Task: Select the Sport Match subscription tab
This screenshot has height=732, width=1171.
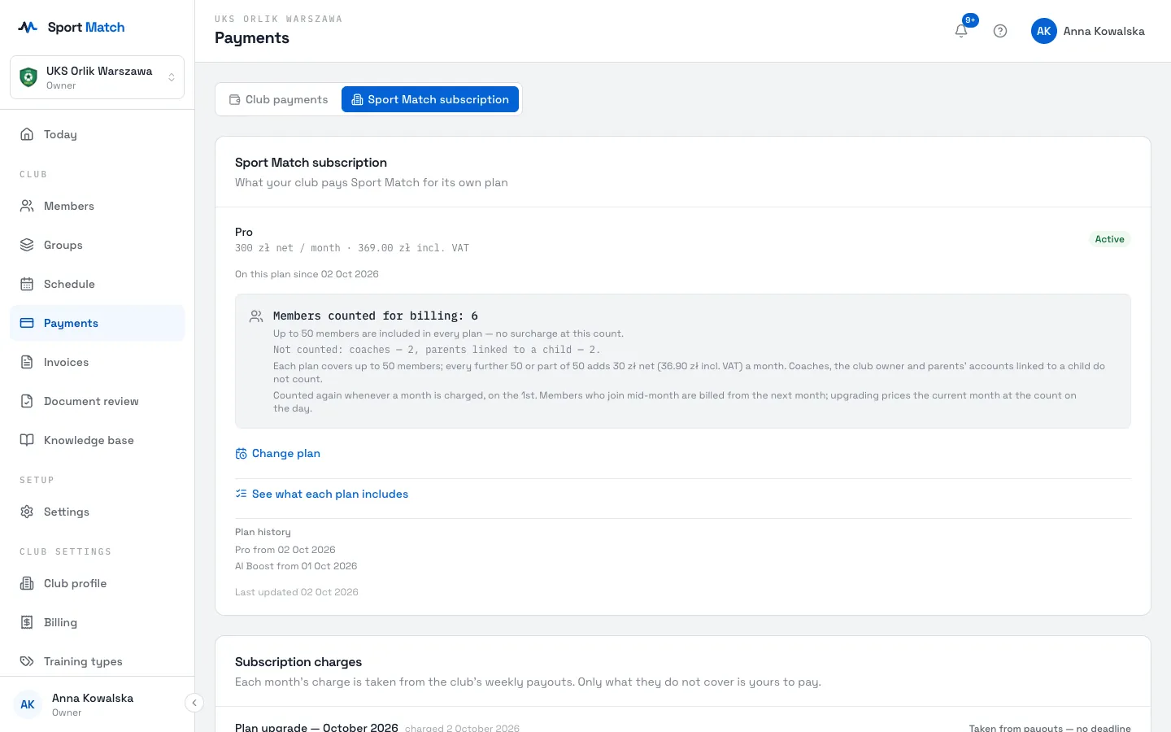Action: 430,99
